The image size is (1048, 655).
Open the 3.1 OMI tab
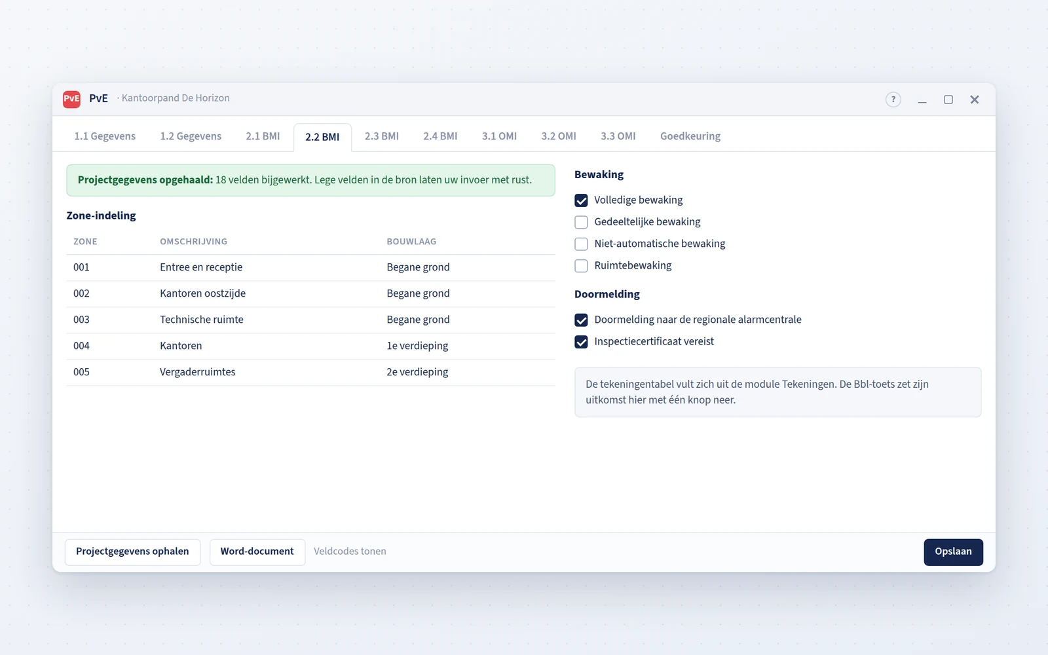(500, 136)
